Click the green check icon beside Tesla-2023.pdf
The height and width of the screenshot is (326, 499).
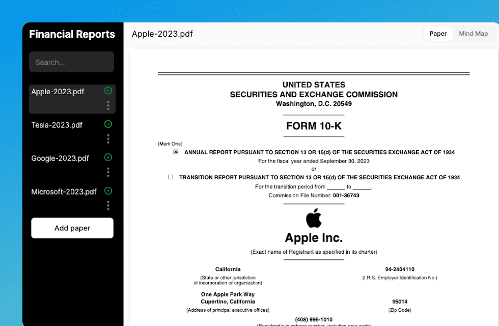pyautogui.click(x=108, y=124)
